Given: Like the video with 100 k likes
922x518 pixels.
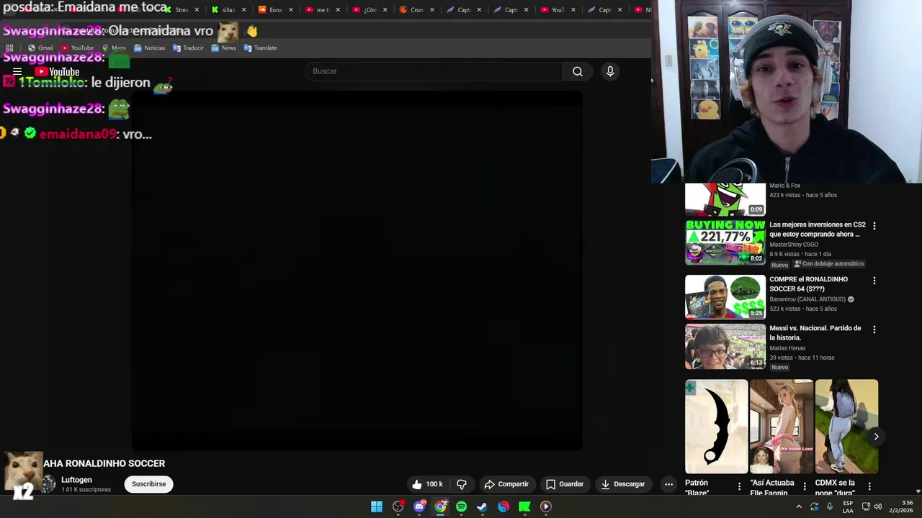Looking at the screenshot, I should pyautogui.click(x=427, y=484).
